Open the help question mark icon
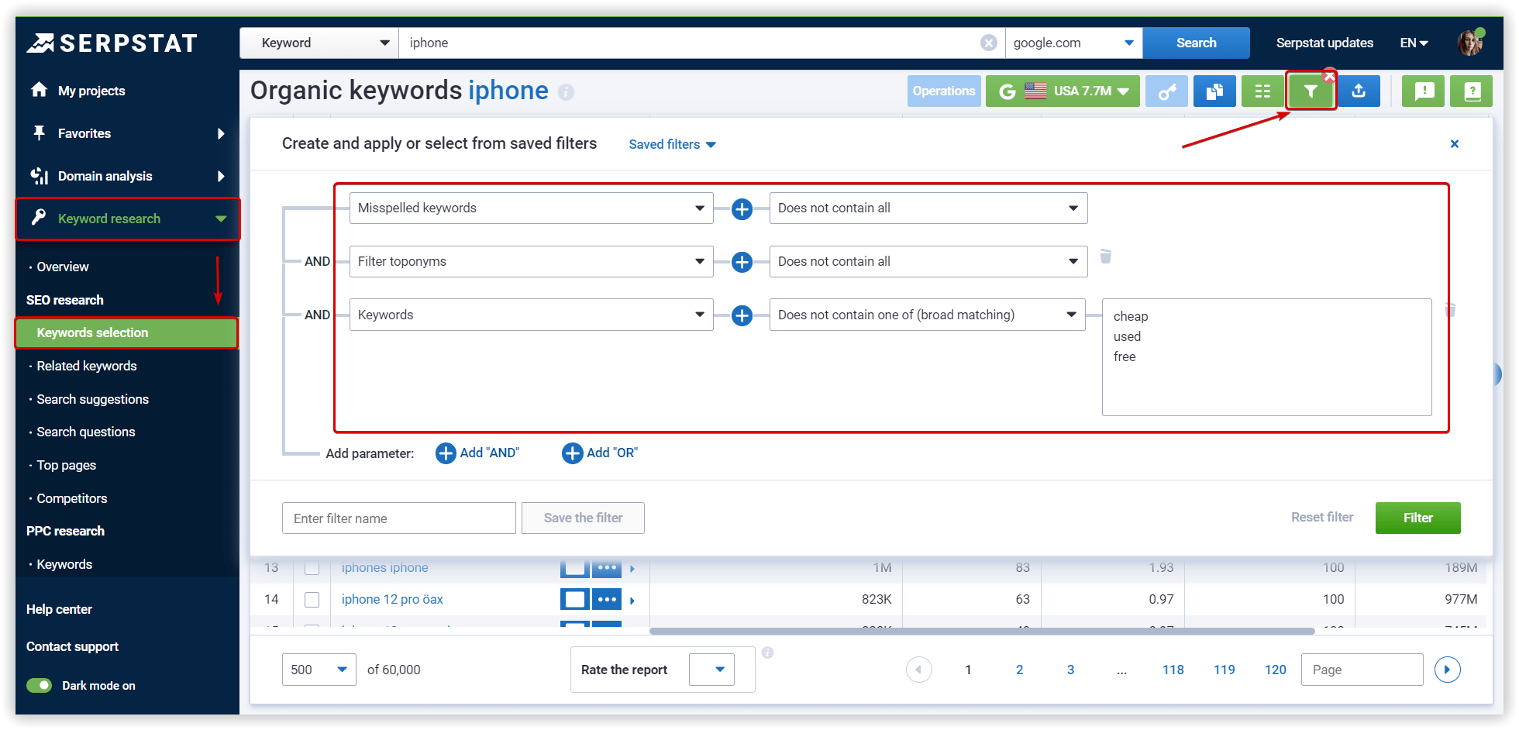 point(1472,91)
